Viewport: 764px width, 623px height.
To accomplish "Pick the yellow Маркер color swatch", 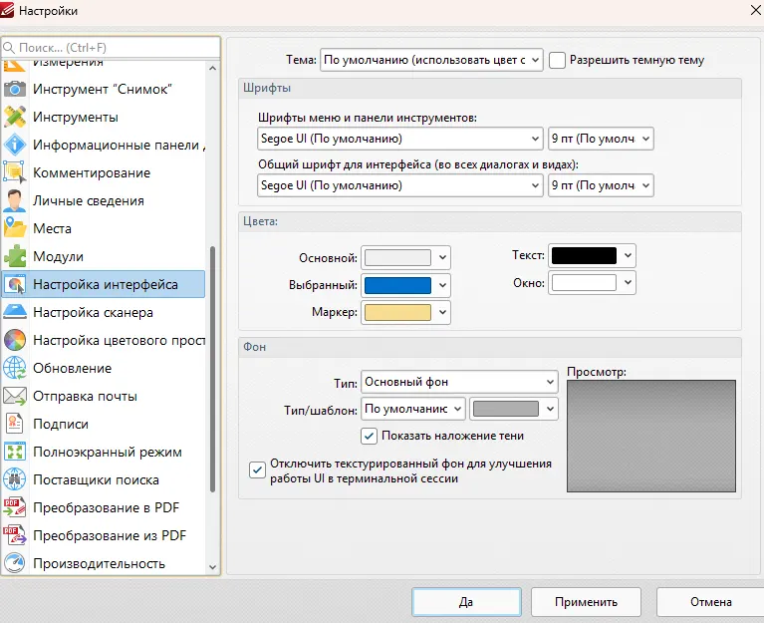I will click(397, 312).
